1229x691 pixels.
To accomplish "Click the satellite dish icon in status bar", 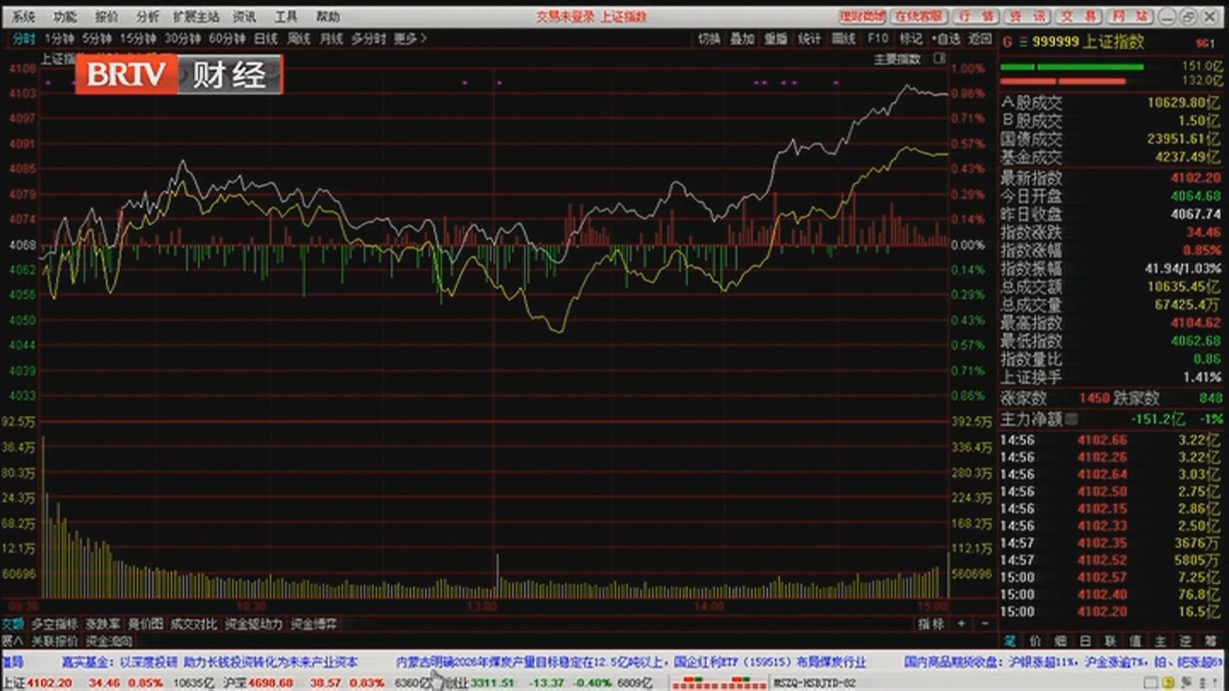I will tap(1185, 683).
